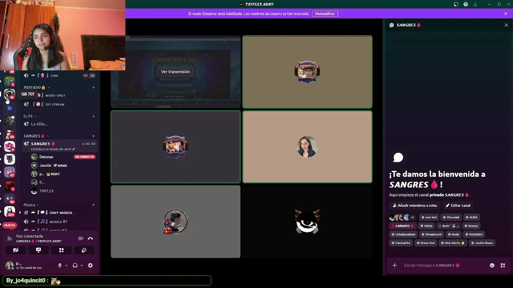
Task: Join the MUSICA #1 voice channel
Action: (60, 221)
